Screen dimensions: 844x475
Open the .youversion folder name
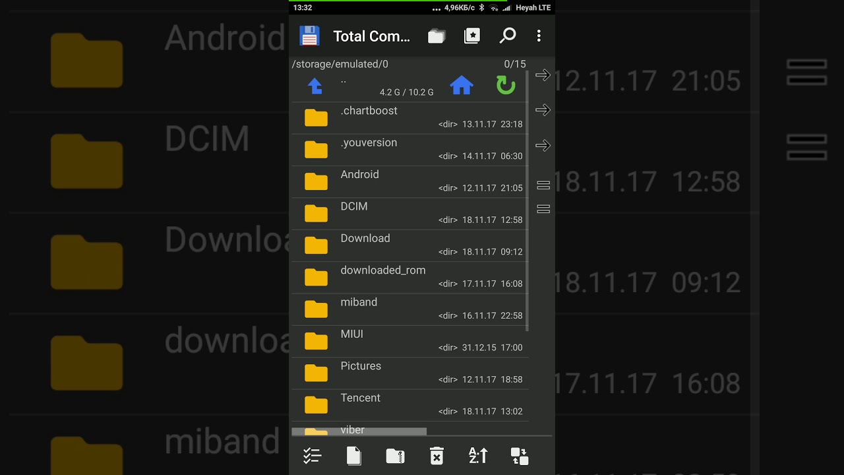point(369,142)
